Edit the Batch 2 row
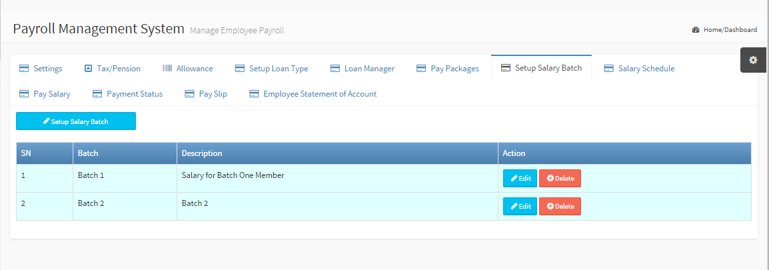The height and width of the screenshot is (270, 769). point(520,207)
